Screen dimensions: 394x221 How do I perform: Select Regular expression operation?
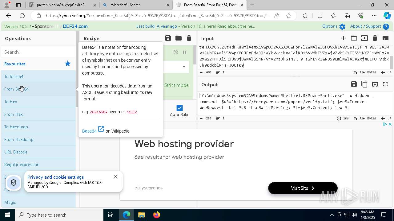tap(38, 165)
